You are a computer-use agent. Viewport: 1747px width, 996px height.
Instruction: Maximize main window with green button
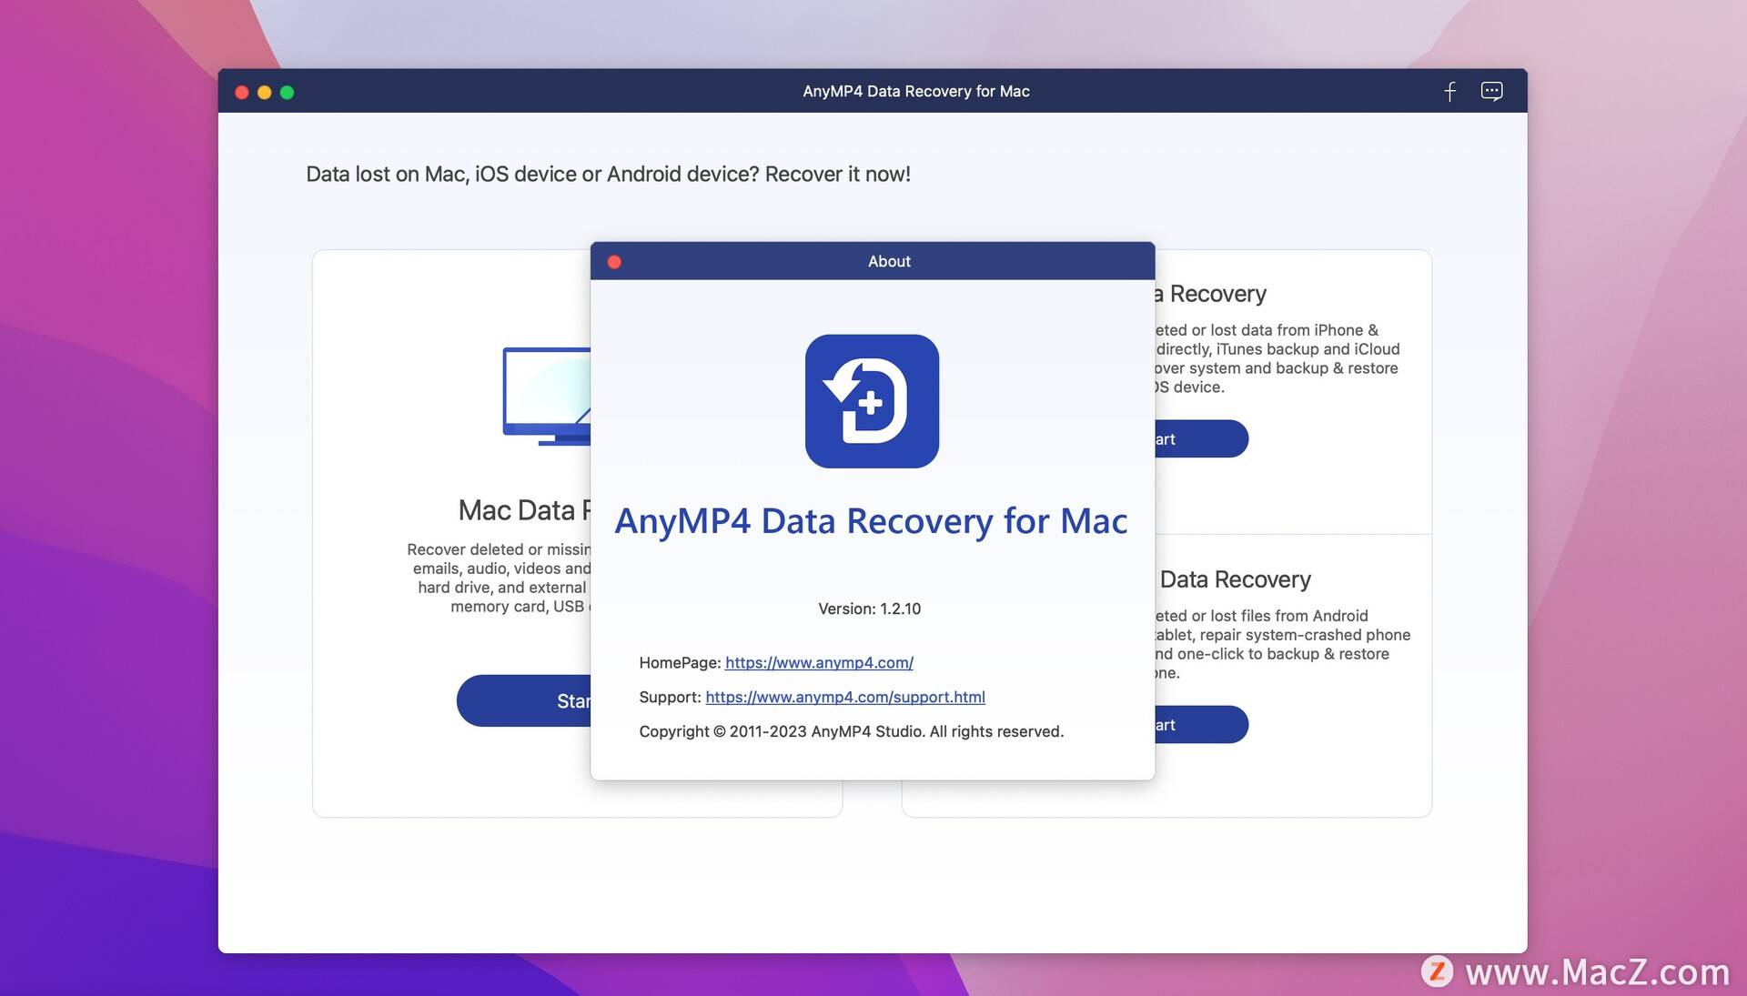click(288, 92)
